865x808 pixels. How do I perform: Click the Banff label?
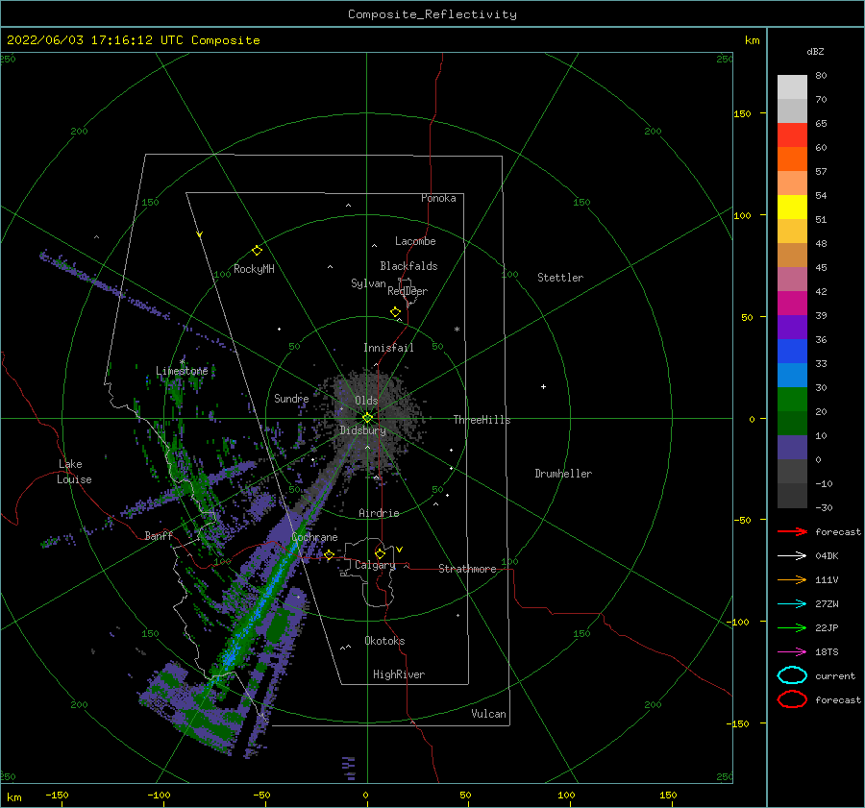click(x=159, y=535)
